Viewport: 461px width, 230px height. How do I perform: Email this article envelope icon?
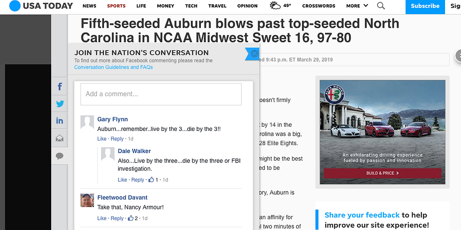(60, 138)
